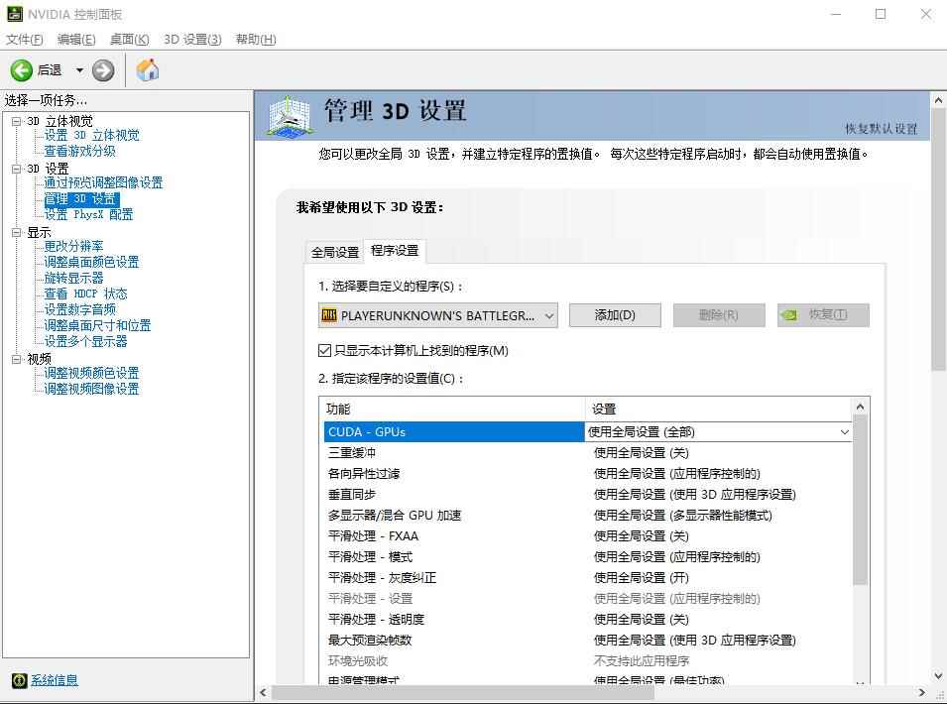Select the 各向异性过滤 feature row
This screenshot has width=947, height=704.
pyautogui.click(x=588, y=474)
